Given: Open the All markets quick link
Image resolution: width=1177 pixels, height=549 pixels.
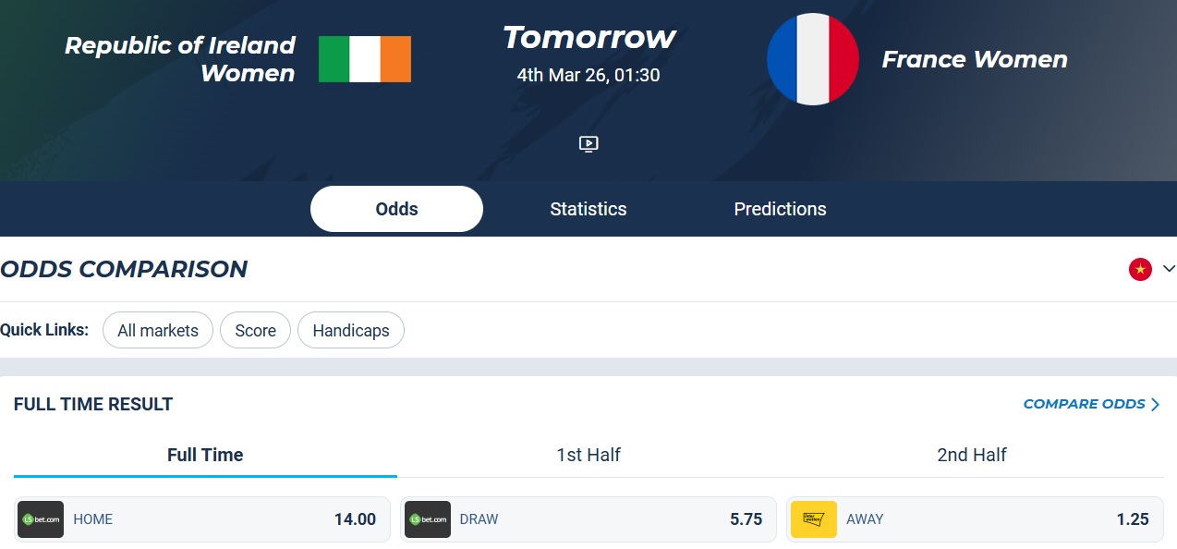Looking at the screenshot, I should click(x=157, y=330).
